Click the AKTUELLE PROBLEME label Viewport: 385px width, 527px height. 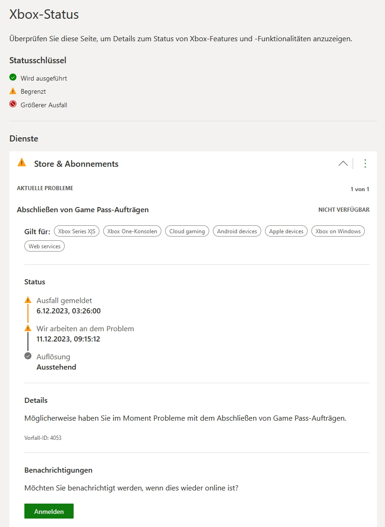tap(45, 188)
